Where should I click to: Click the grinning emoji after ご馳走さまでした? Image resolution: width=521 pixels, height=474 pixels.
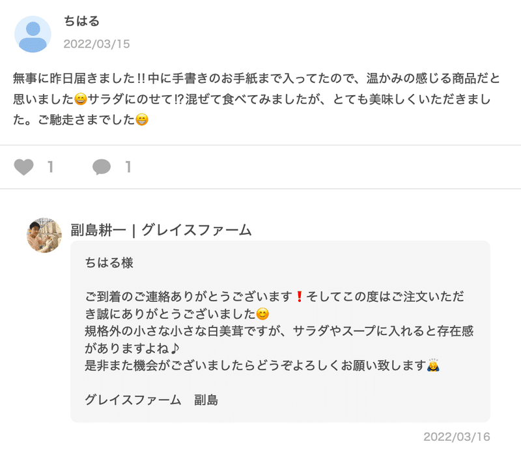coord(141,121)
